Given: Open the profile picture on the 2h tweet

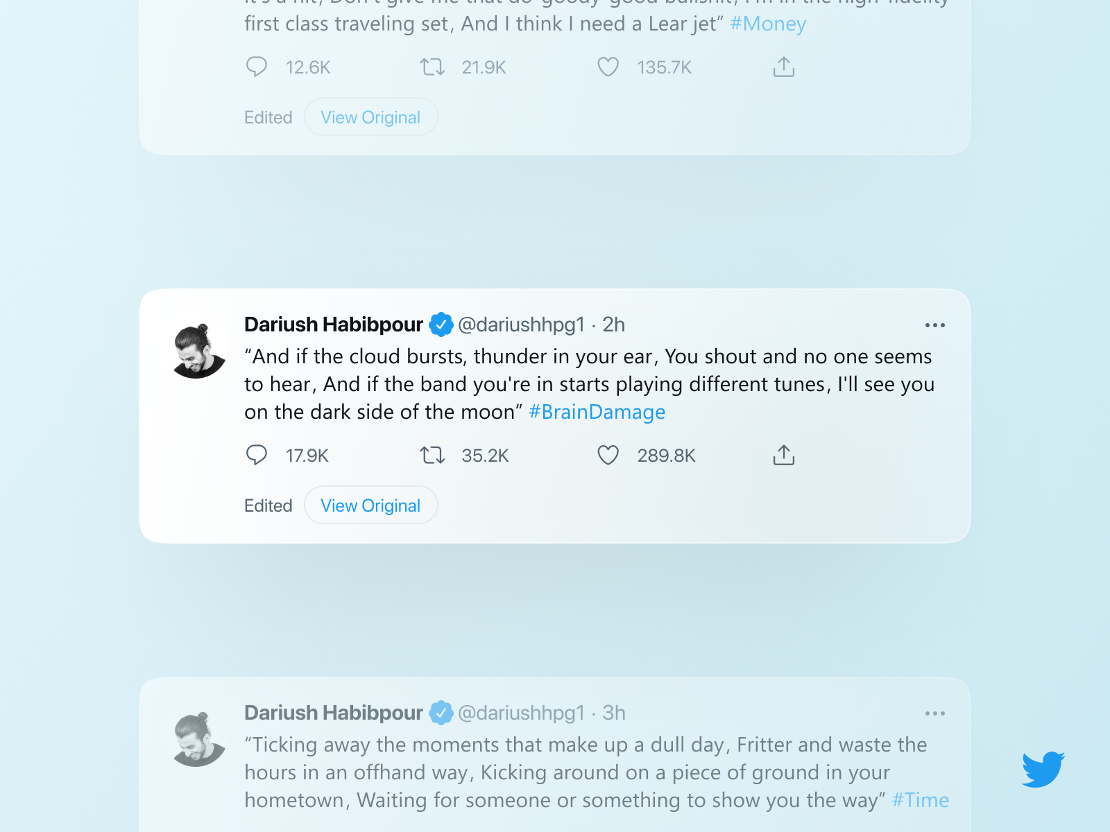Looking at the screenshot, I should [199, 351].
